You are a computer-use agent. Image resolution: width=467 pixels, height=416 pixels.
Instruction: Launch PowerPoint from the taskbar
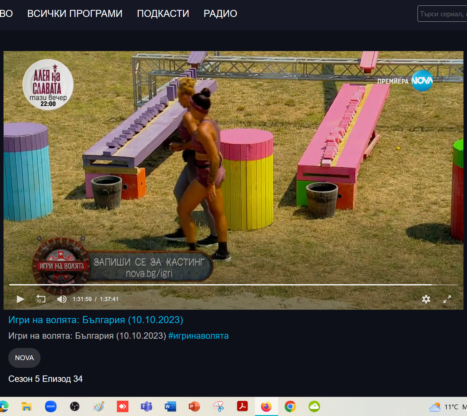tap(194, 406)
